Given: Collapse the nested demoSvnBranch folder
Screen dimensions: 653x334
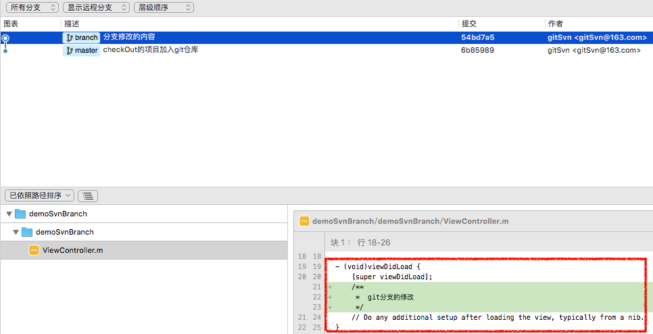Looking at the screenshot, I should [x=16, y=233].
